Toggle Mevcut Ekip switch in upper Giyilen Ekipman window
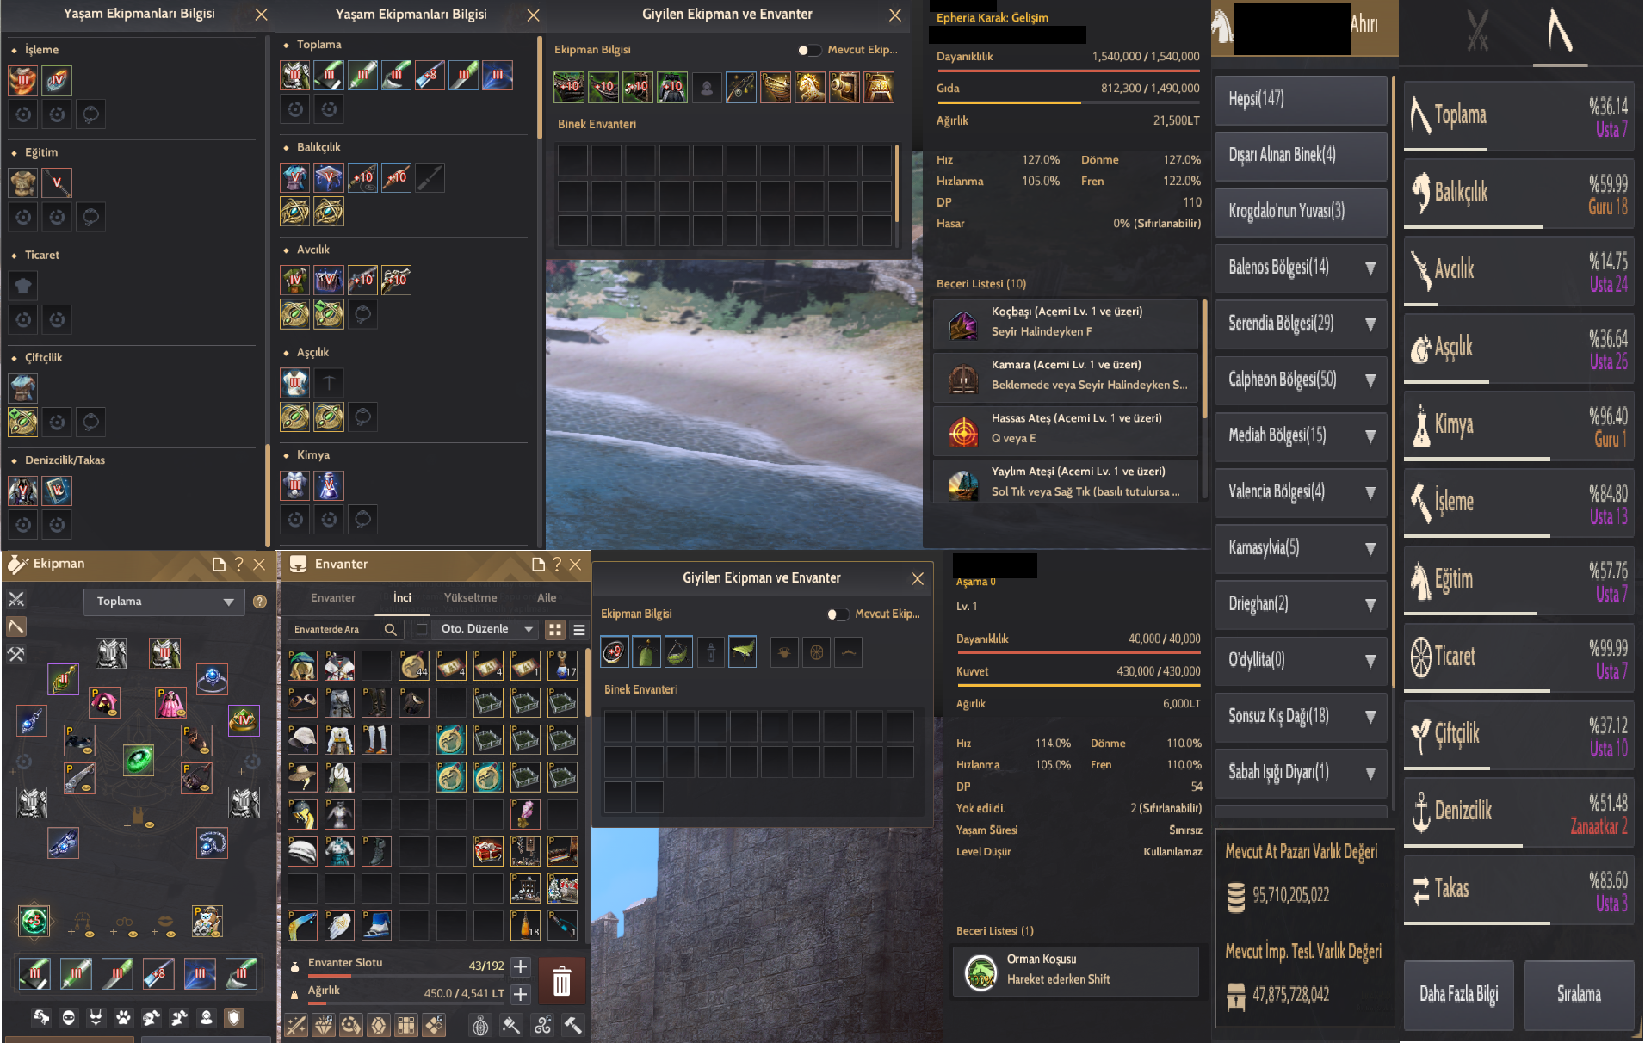 808,50
